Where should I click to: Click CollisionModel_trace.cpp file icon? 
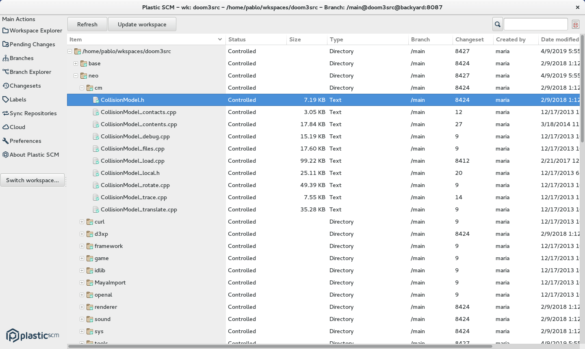tap(96, 197)
